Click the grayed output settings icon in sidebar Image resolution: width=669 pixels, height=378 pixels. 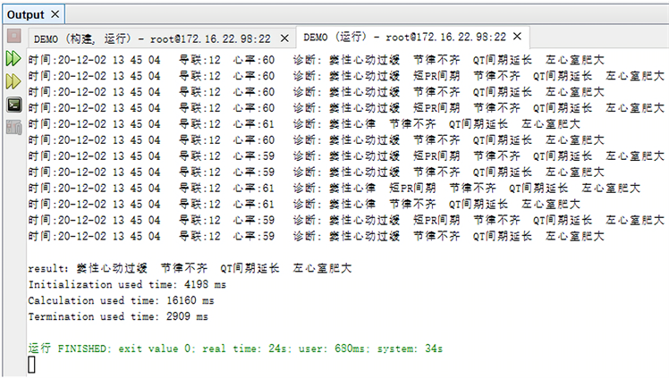(x=14, y=127)
